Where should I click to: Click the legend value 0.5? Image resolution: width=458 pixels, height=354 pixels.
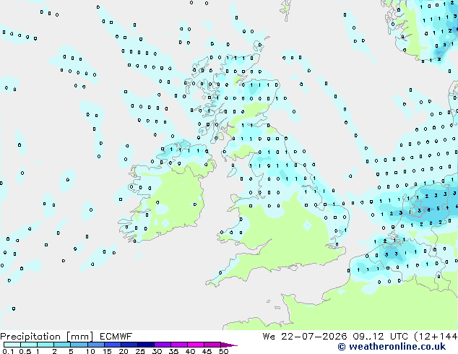25,351
